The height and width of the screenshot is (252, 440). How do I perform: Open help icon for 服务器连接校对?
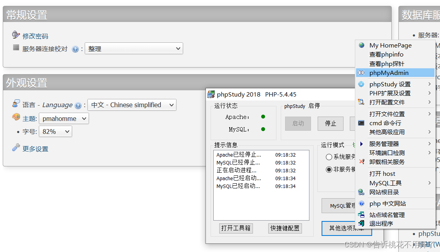coord(75,49)
